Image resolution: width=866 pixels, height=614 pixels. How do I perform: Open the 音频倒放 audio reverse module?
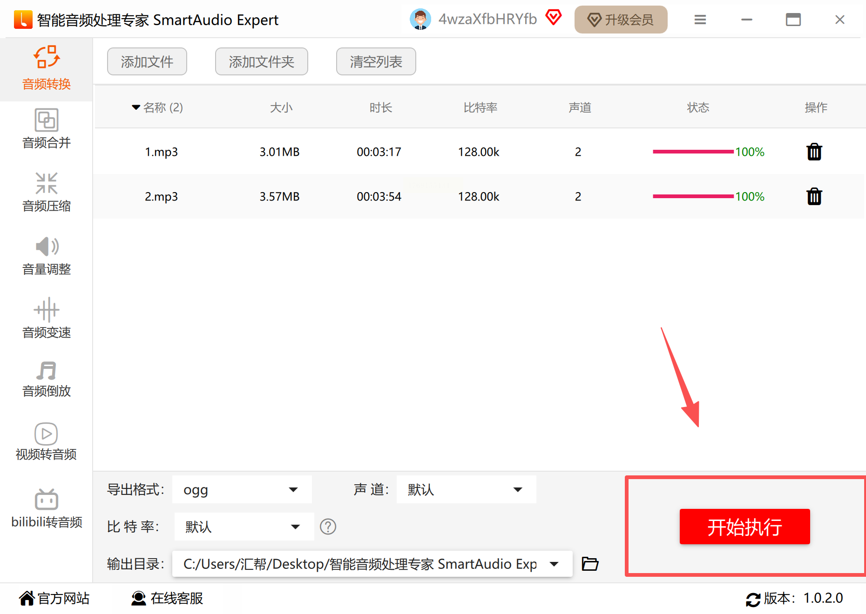47,379
